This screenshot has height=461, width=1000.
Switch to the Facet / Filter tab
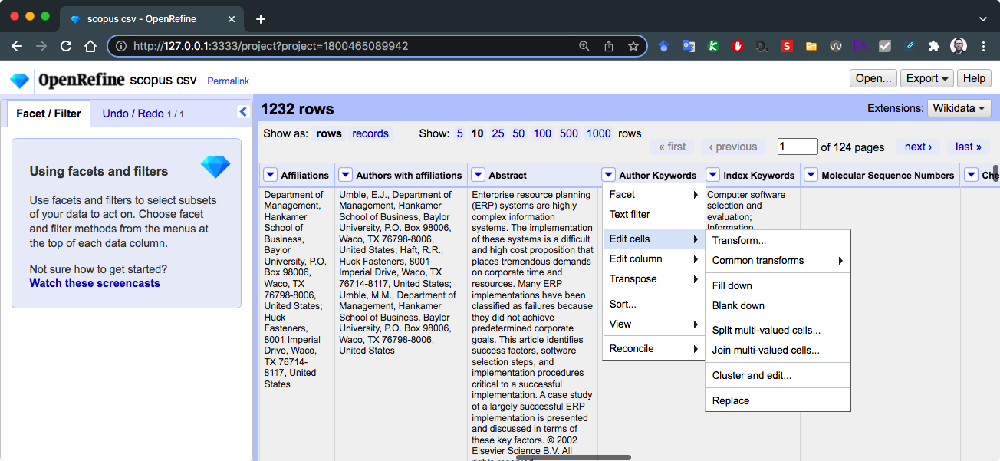pos(48,114)
